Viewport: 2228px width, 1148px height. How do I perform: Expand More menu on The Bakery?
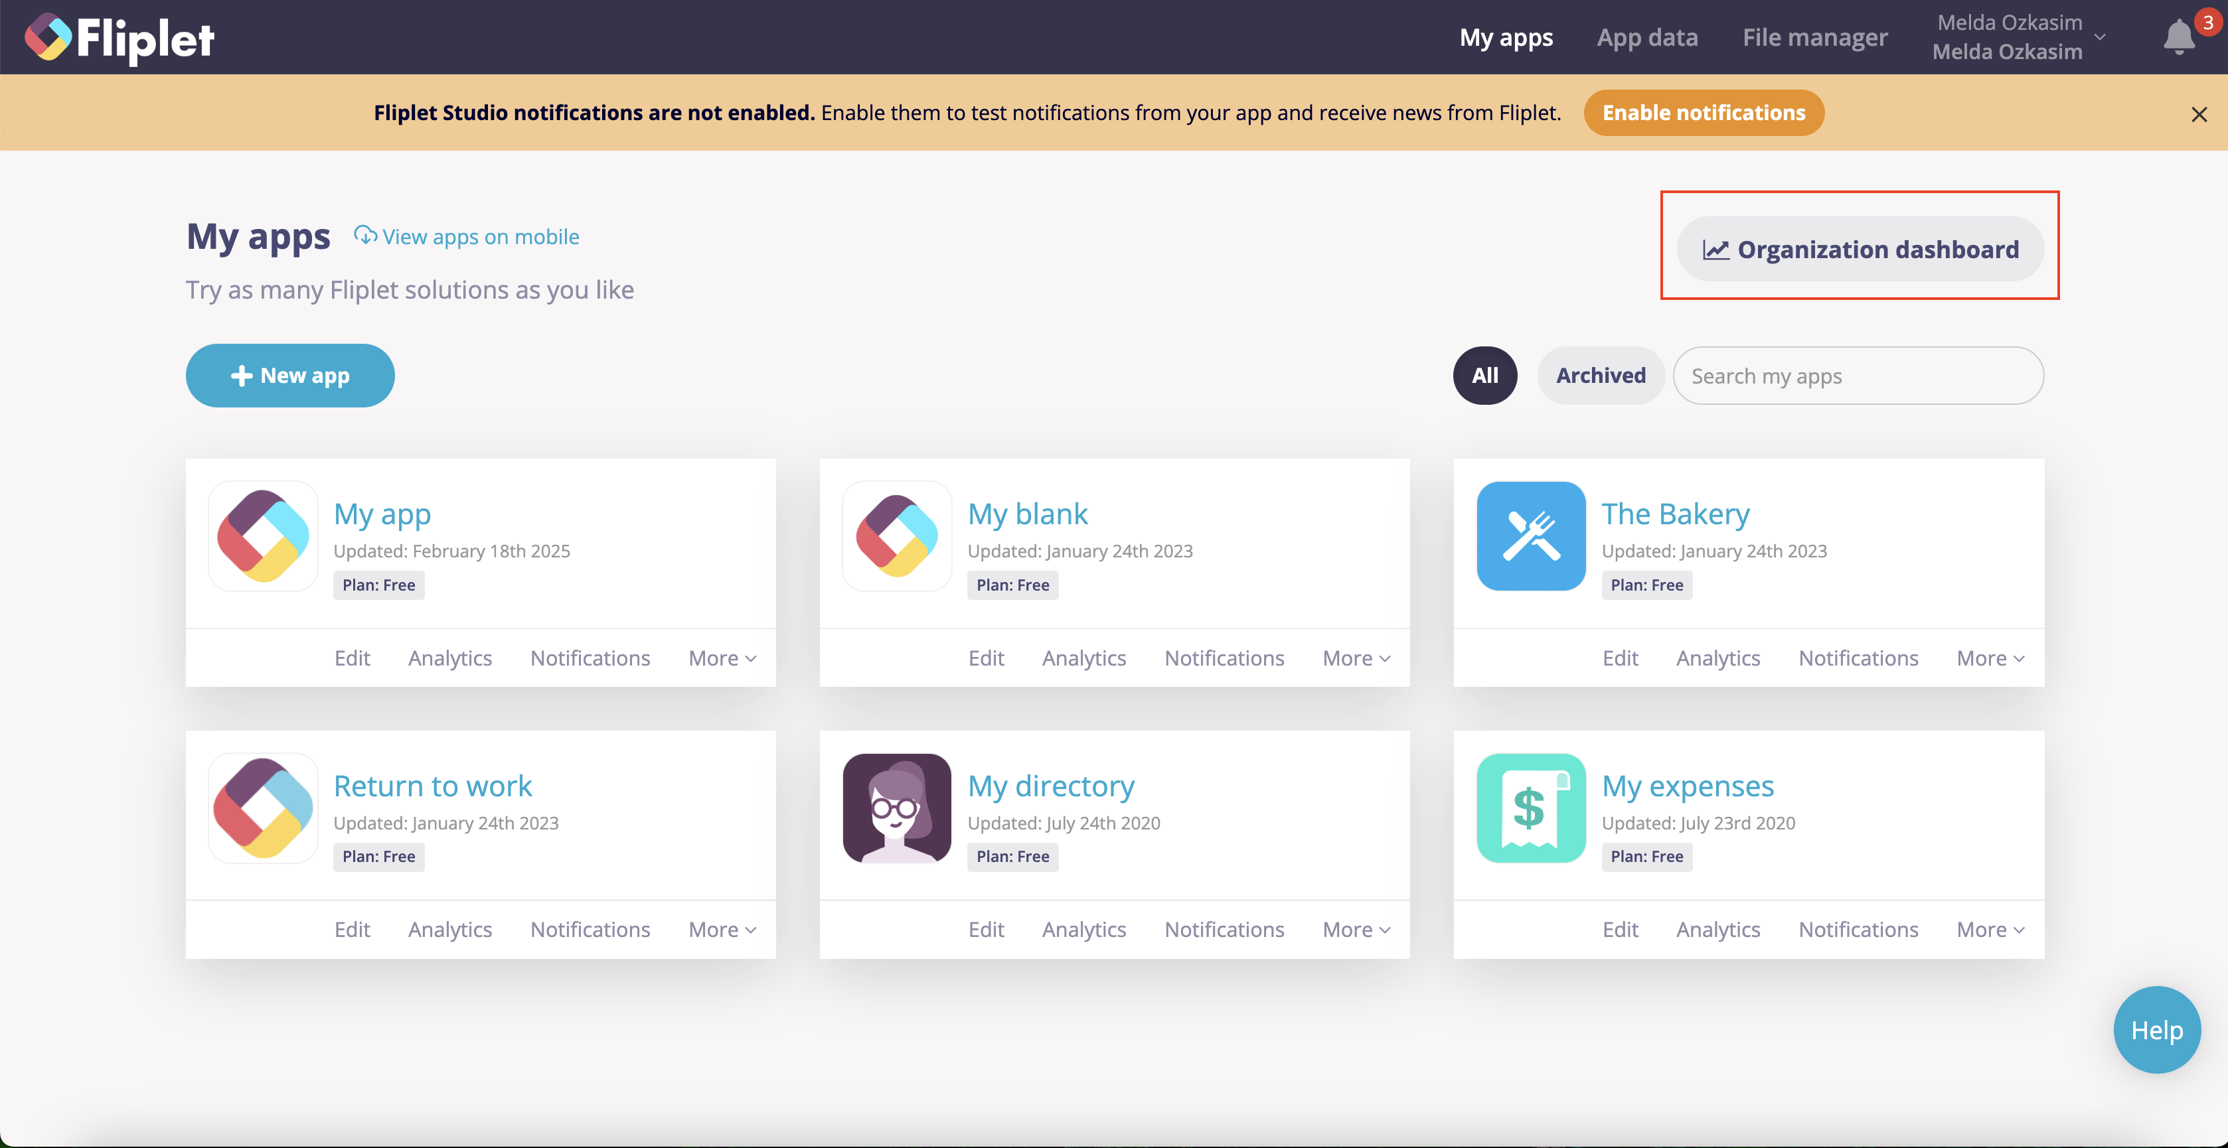click(x=1990, y=658)
